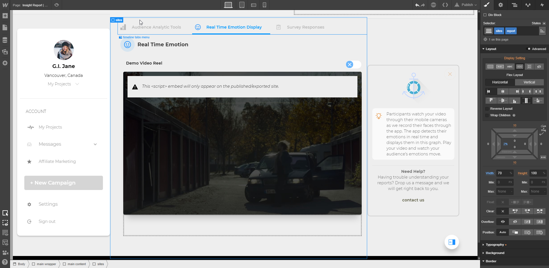Viewport: 549px width, 268px height.
Task: Set overflow to hidden
Action: 515,222
